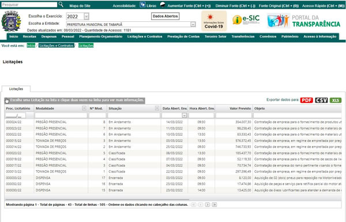Select row 000033/22 Dispensa
This screenshot has height=222, width=346.
tap(173, 178)
